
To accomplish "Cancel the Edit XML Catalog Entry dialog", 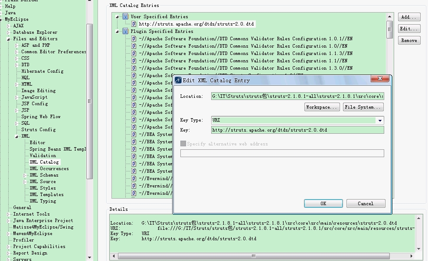I will tap(366, 203).
